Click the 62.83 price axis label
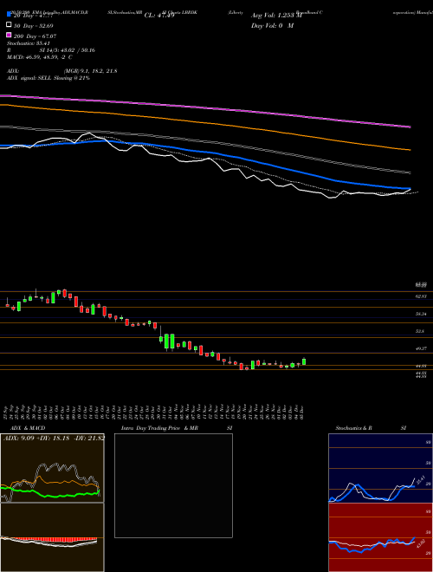 point(421,296)
